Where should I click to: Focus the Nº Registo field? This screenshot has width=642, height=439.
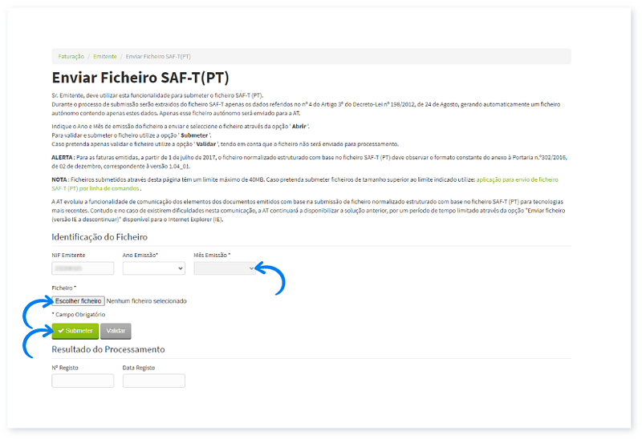coord(83,381)
